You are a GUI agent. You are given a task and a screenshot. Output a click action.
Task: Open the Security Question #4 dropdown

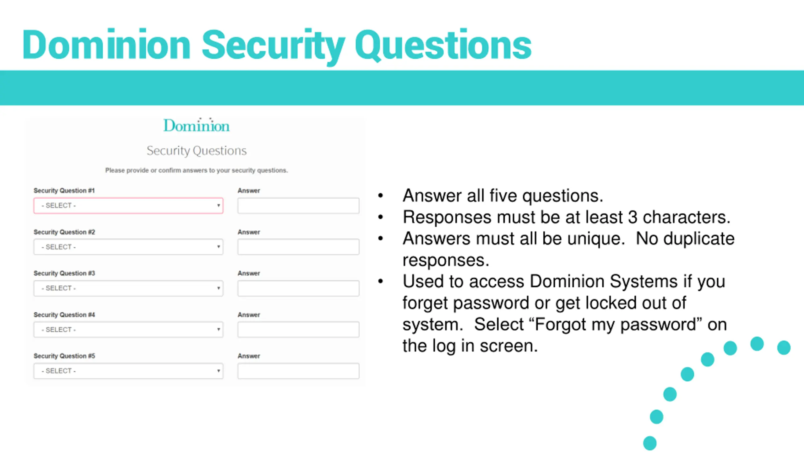pos(128,330)
